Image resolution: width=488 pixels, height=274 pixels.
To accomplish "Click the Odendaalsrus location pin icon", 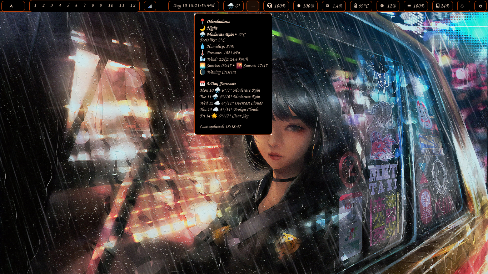I will [x=202, y=22].
